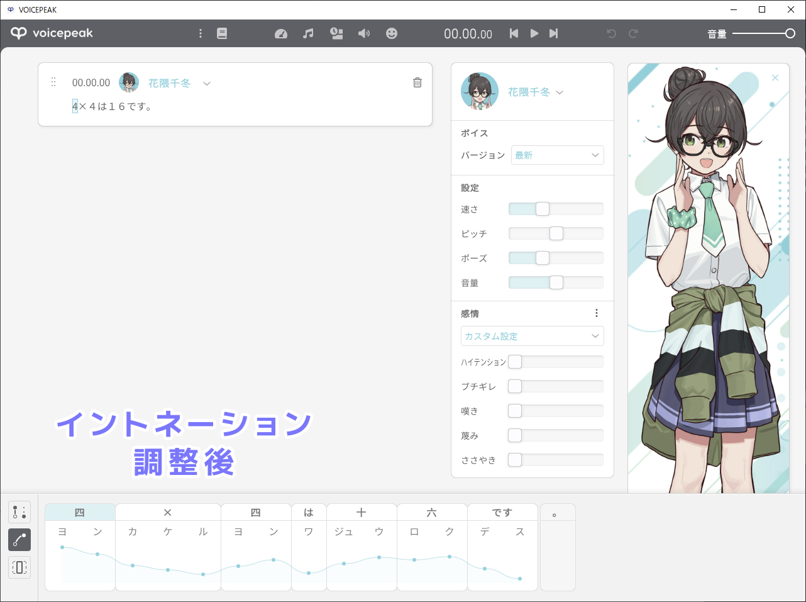Close the character illustration panel

tap(775, 78)
